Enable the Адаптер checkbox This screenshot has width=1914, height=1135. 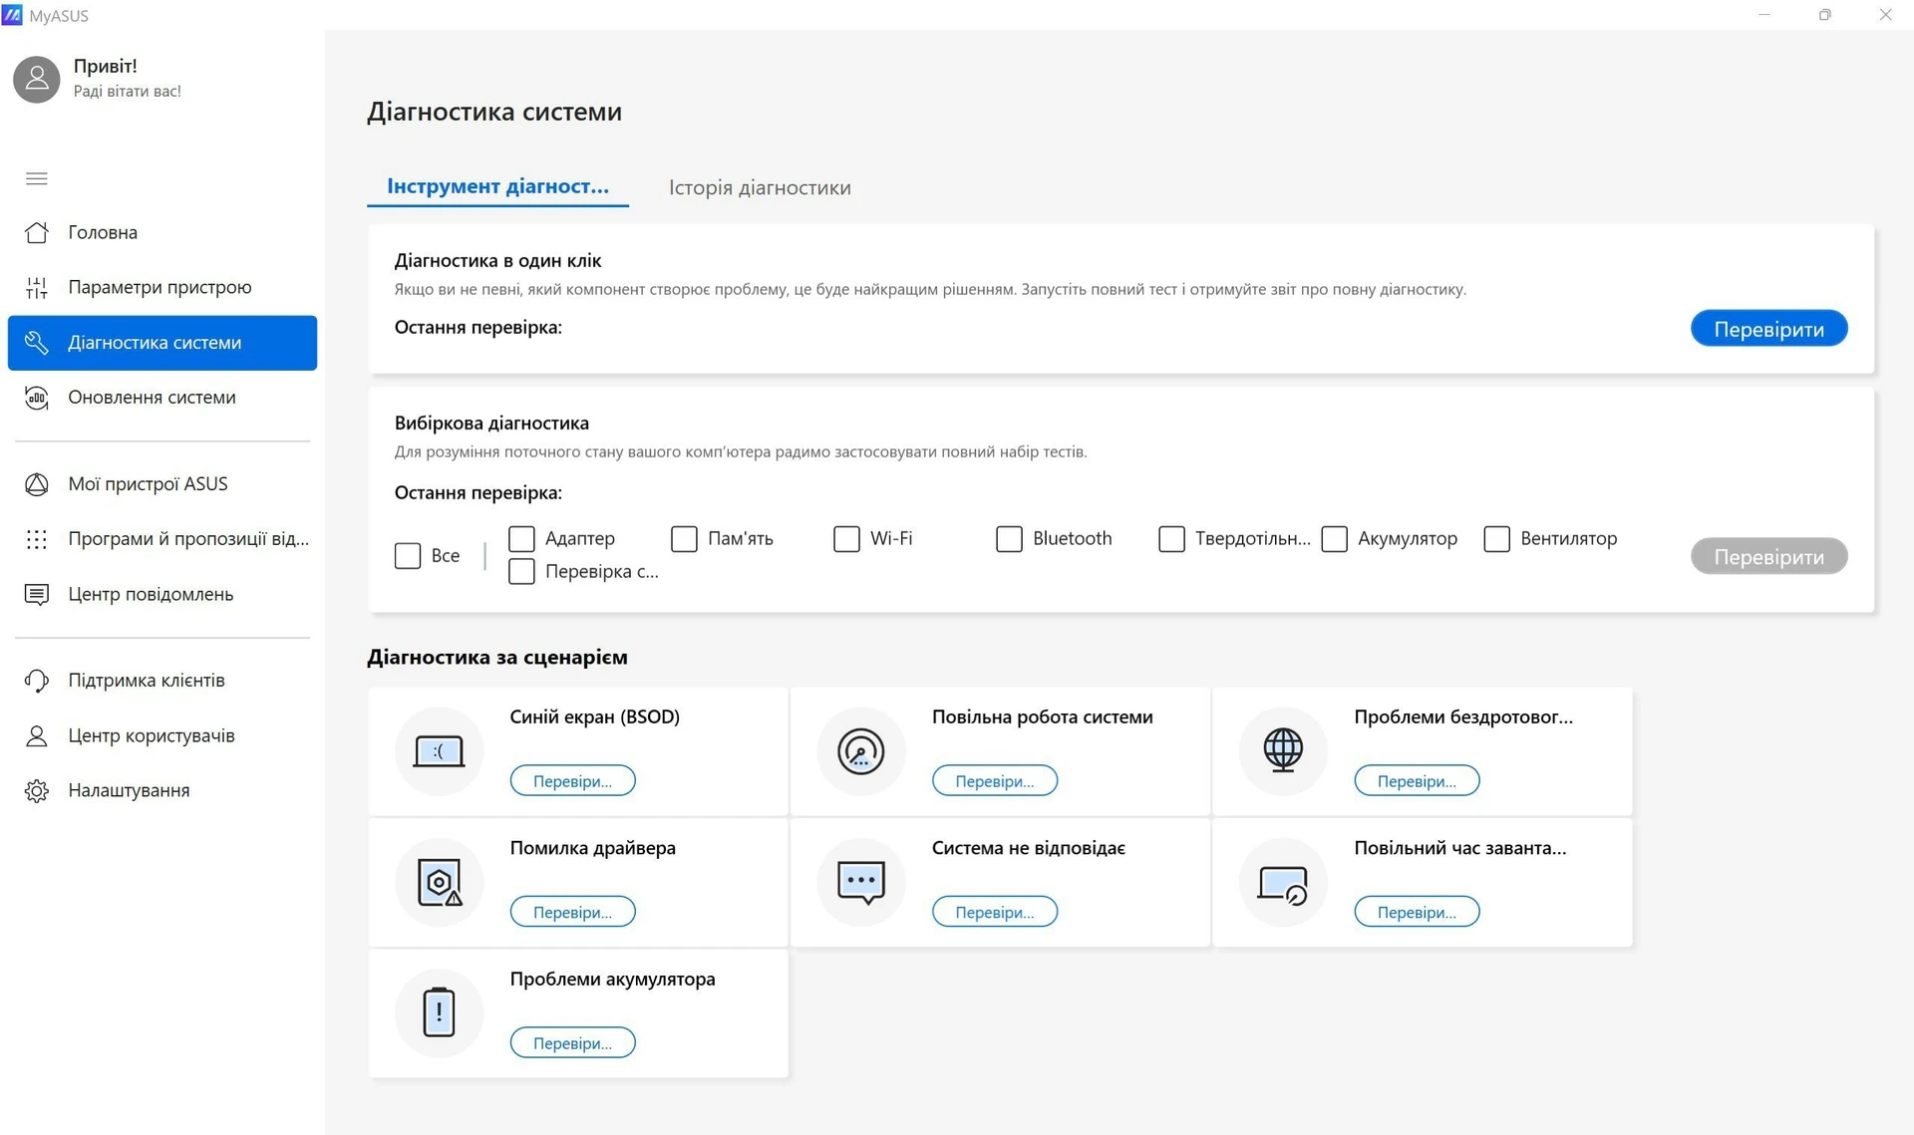(x=521, y=538)
